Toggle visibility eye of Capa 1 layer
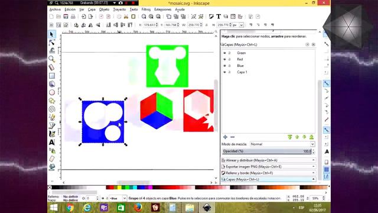The width and height of the screenshot is (378, 213). (224, 72)
